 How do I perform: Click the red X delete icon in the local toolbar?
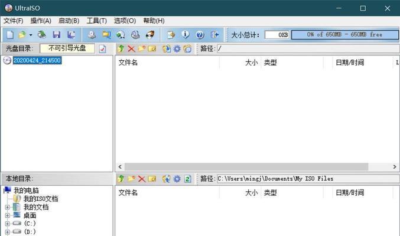point(142,179)
